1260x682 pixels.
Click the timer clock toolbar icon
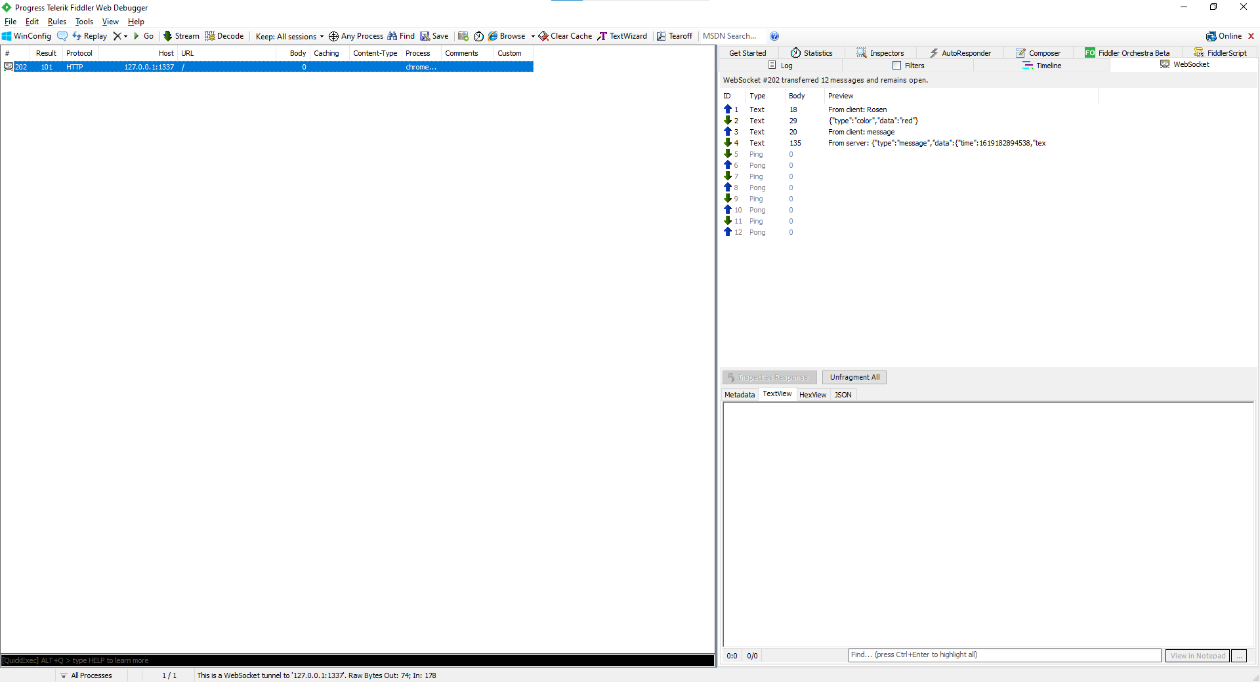coord(478,36)
